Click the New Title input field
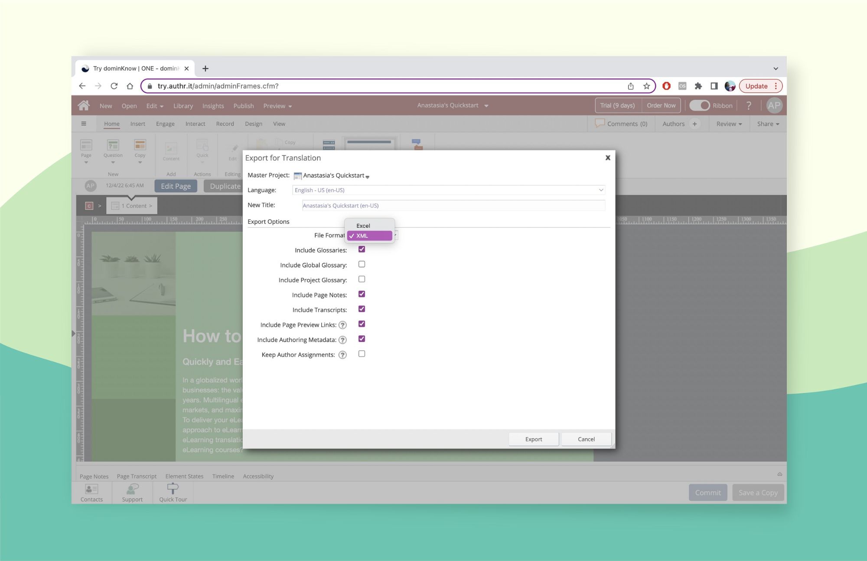The width and height of the screenshot is (867, 561). pos(451,205)
